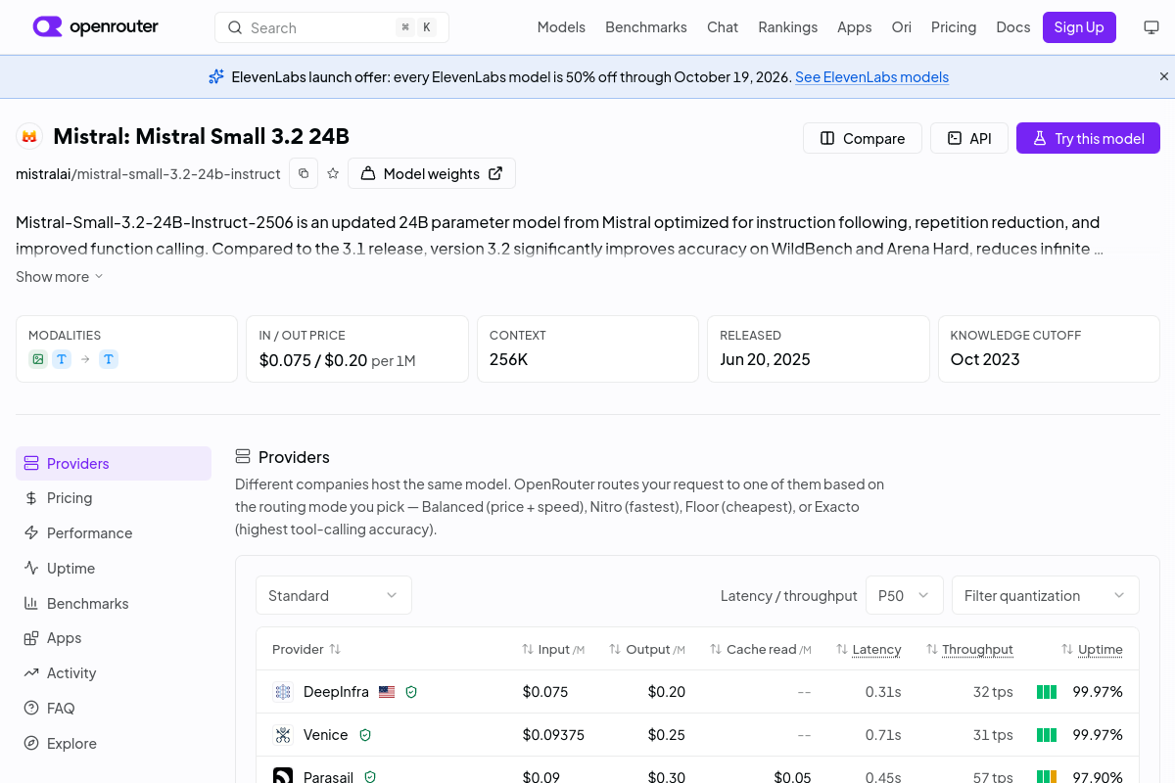Click the API button

tap(968, 138)
